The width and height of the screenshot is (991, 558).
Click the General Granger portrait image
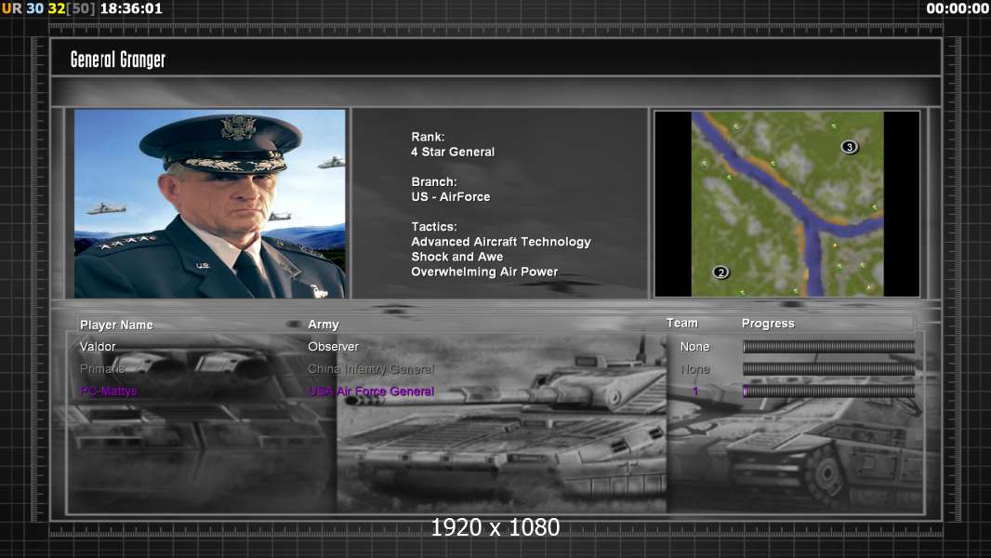(210, 204)
